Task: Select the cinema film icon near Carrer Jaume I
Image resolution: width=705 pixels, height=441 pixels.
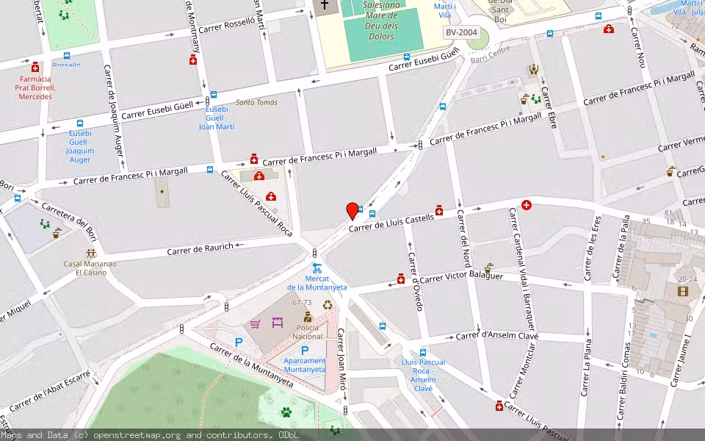Action: [682, 291]
